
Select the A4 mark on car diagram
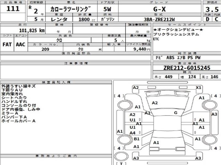click(133, 133)
